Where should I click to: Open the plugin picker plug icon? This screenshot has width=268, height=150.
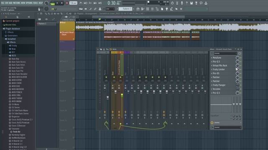click(x=167, y=9)
